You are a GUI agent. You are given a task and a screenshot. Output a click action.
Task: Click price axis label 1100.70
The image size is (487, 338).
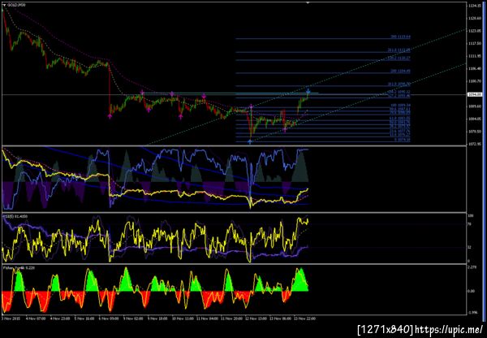pos(475,81)
